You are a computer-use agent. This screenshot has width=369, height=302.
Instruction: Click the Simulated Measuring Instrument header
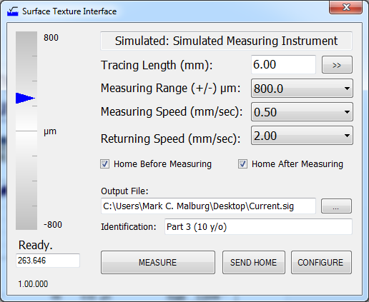click(226, 41)
